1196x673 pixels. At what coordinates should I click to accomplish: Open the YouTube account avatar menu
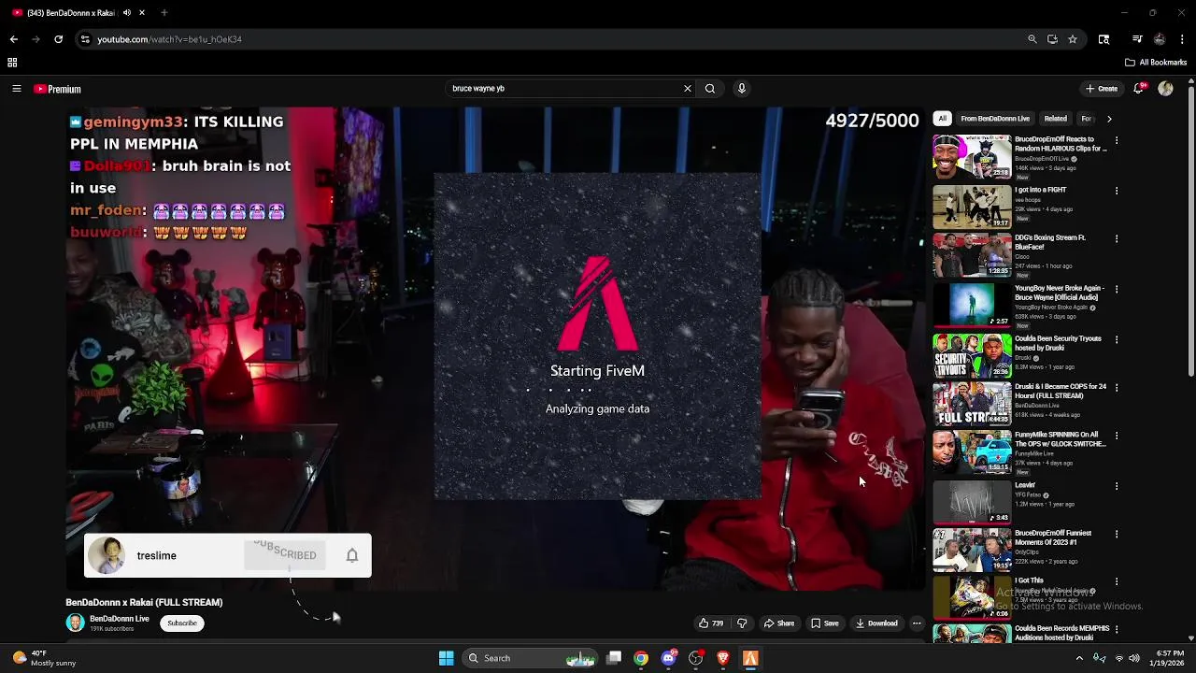click(1165, 89)
